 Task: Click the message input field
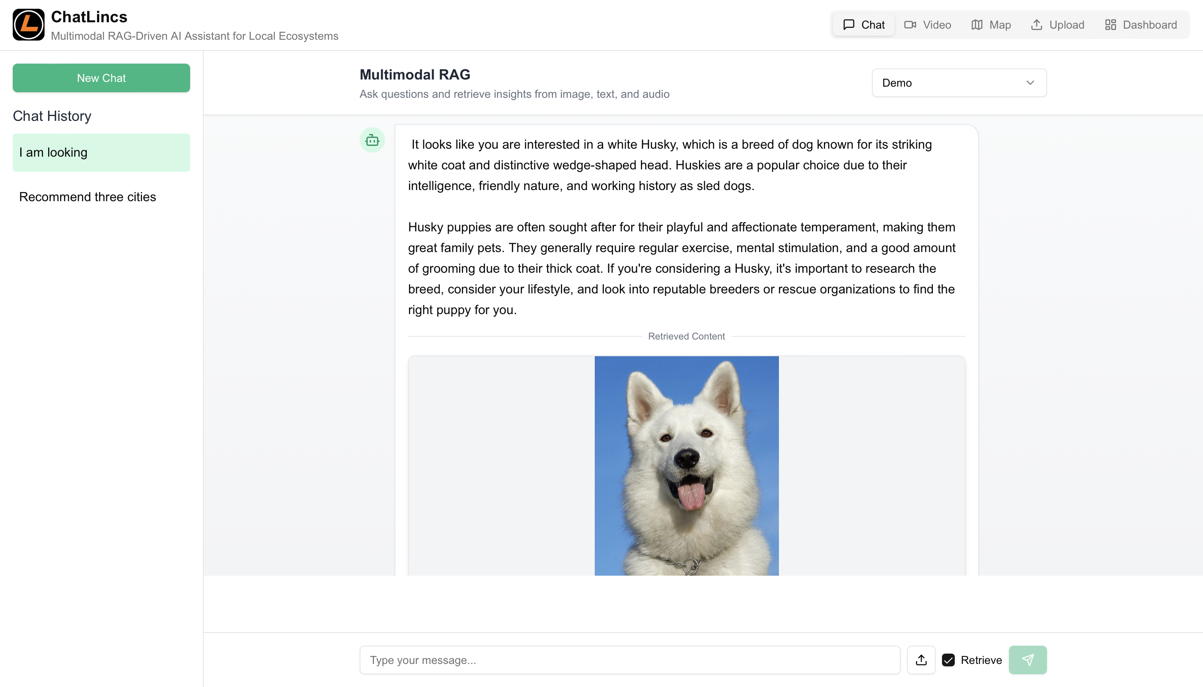[x=629, y=660]
